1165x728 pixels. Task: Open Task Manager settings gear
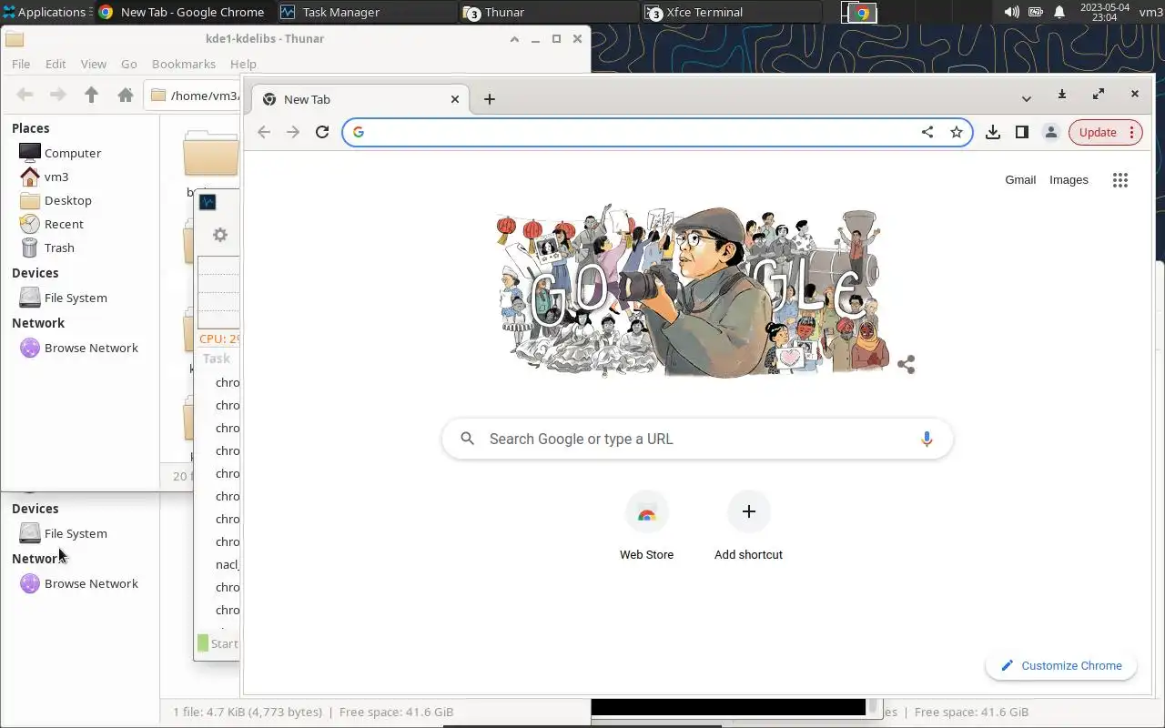click(x=219, y=235)
